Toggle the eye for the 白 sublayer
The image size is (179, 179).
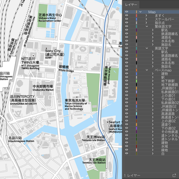pos(126,153)
